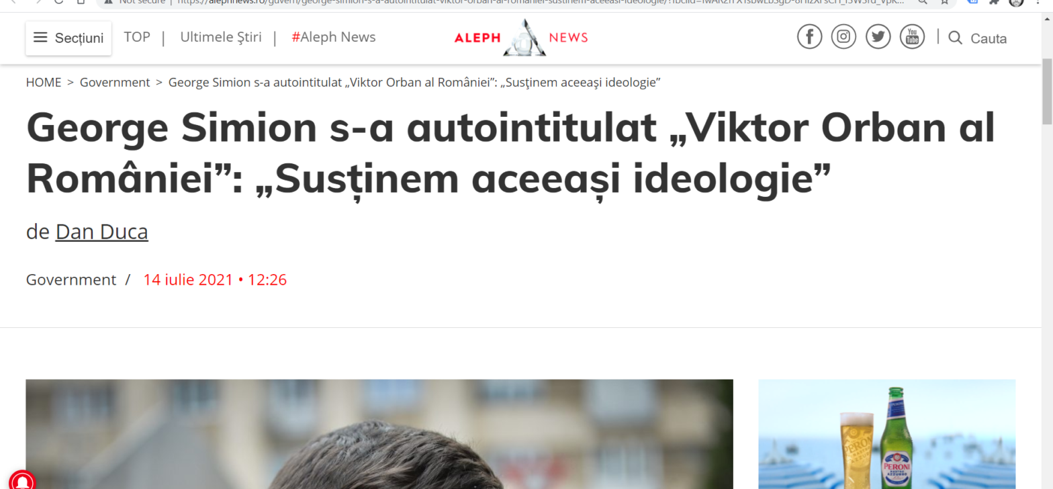The height and width of the screenshot is (489, 1053).
Task: Open Aleph News Instagram icon
Action: click(843, 36)
